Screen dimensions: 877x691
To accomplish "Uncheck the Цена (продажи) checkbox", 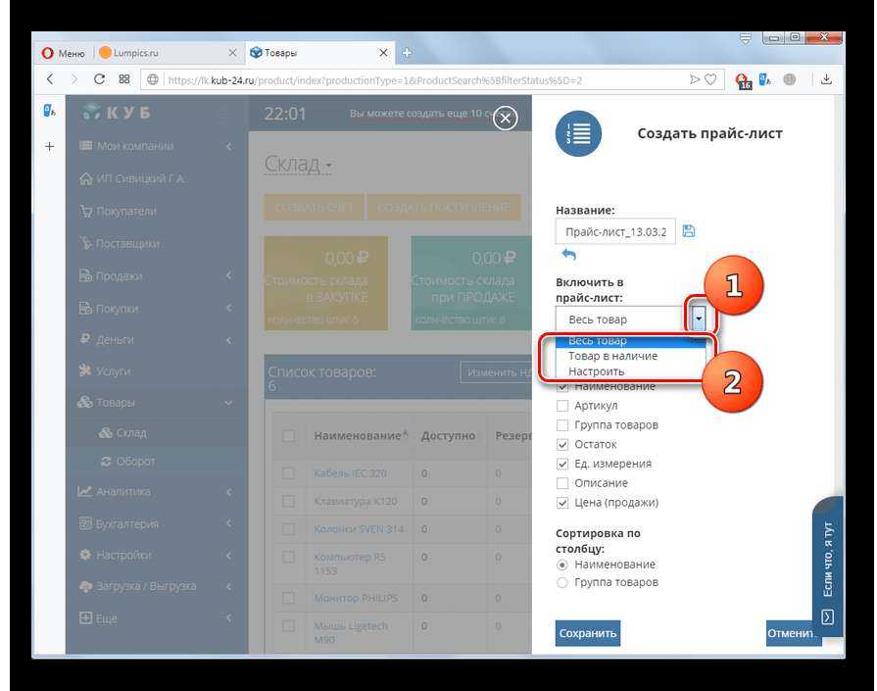I will click(x=562, y=503).
